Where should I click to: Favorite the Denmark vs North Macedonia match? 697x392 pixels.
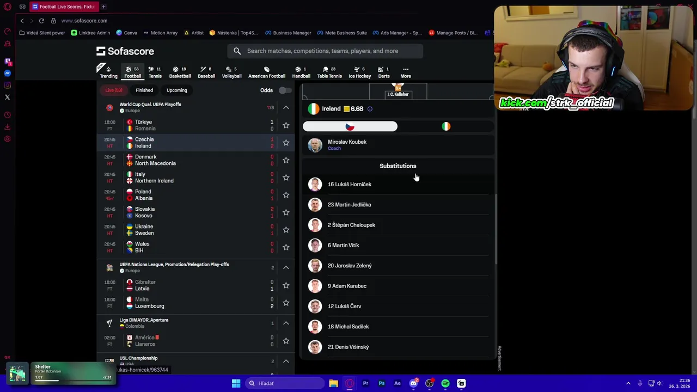(286, 160)
